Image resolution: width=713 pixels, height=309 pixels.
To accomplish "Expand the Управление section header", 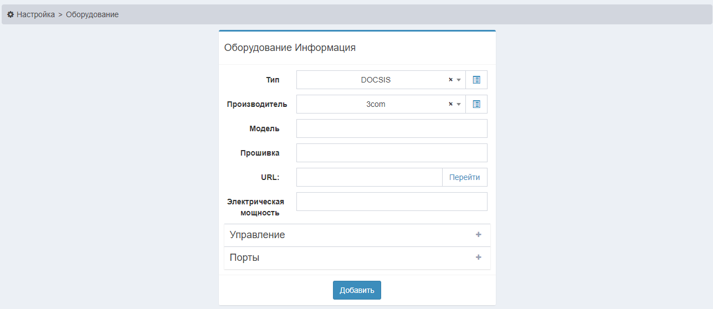I will tap(258, 235).
